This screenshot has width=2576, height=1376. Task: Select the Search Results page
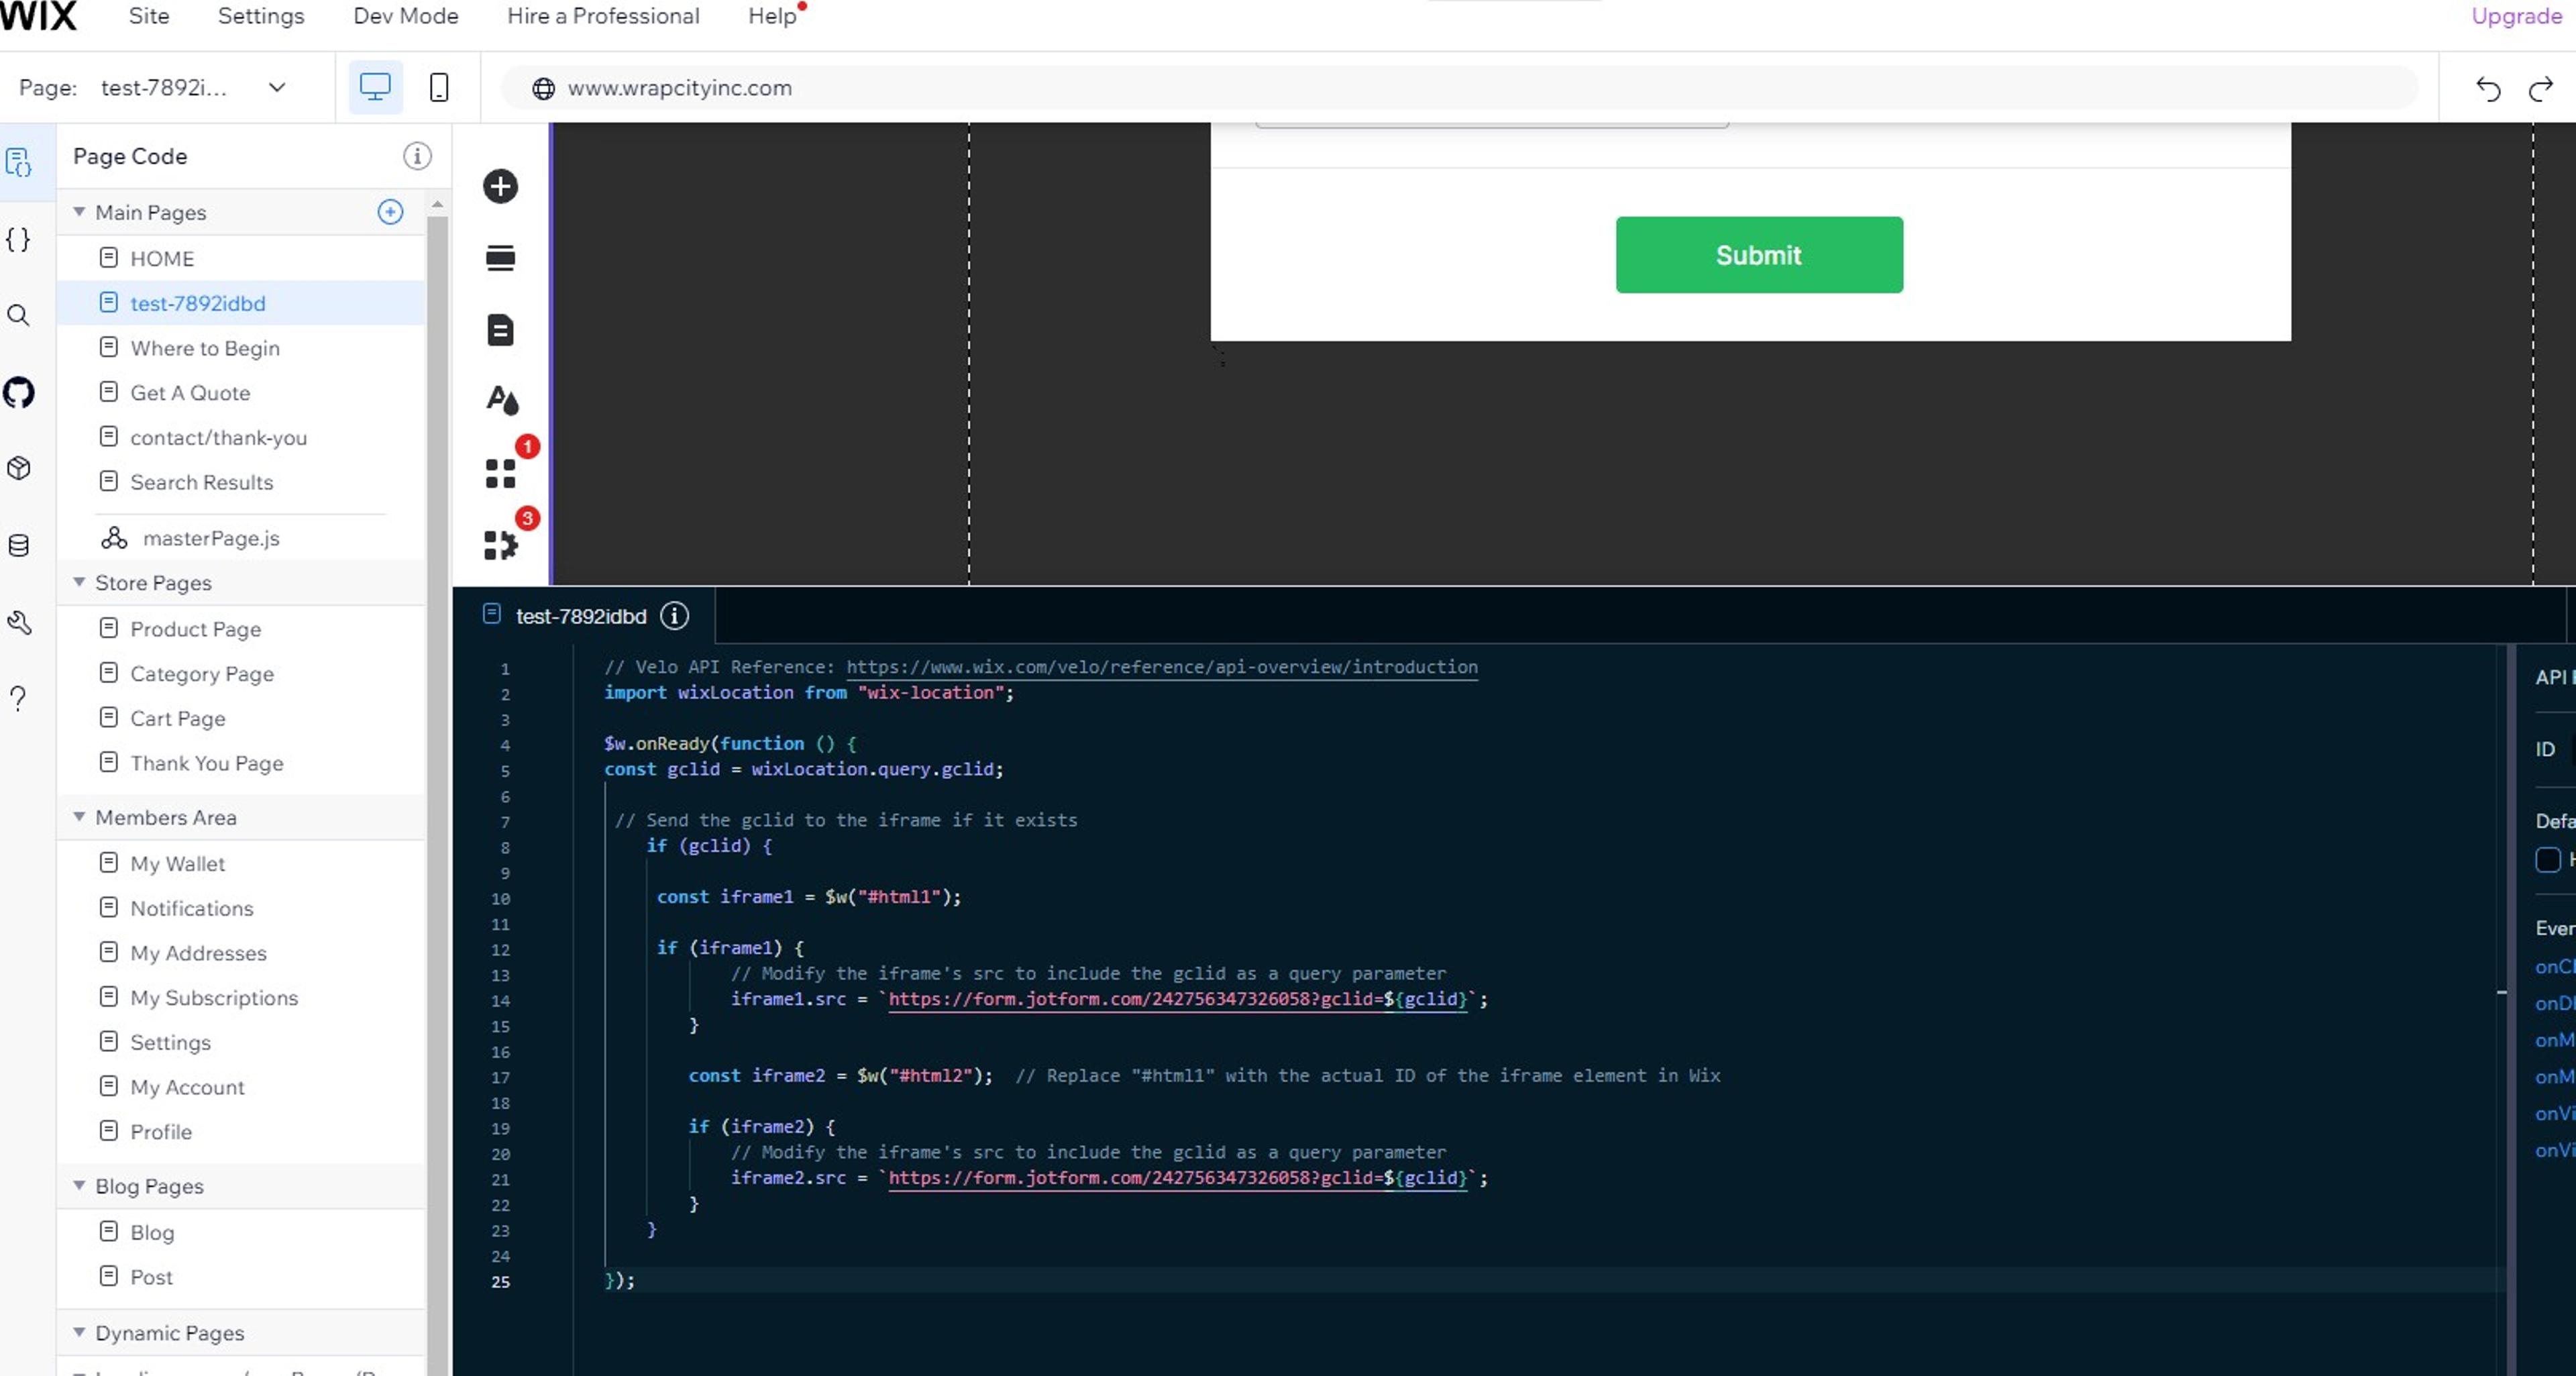241,482
